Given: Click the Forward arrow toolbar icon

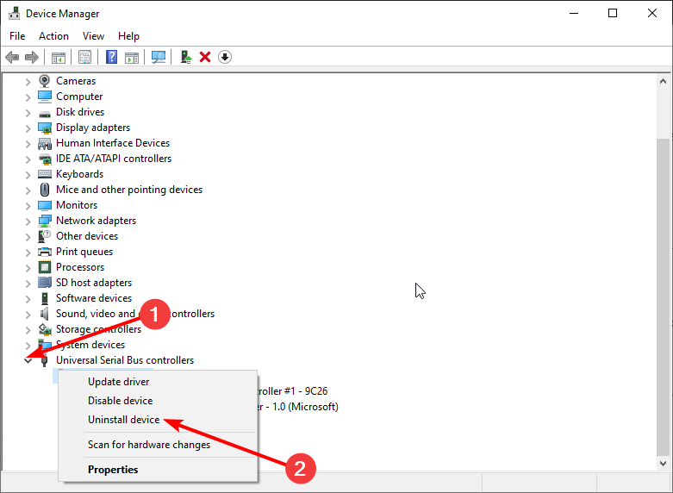Looking at the screenshot, I should coord(32,57).
